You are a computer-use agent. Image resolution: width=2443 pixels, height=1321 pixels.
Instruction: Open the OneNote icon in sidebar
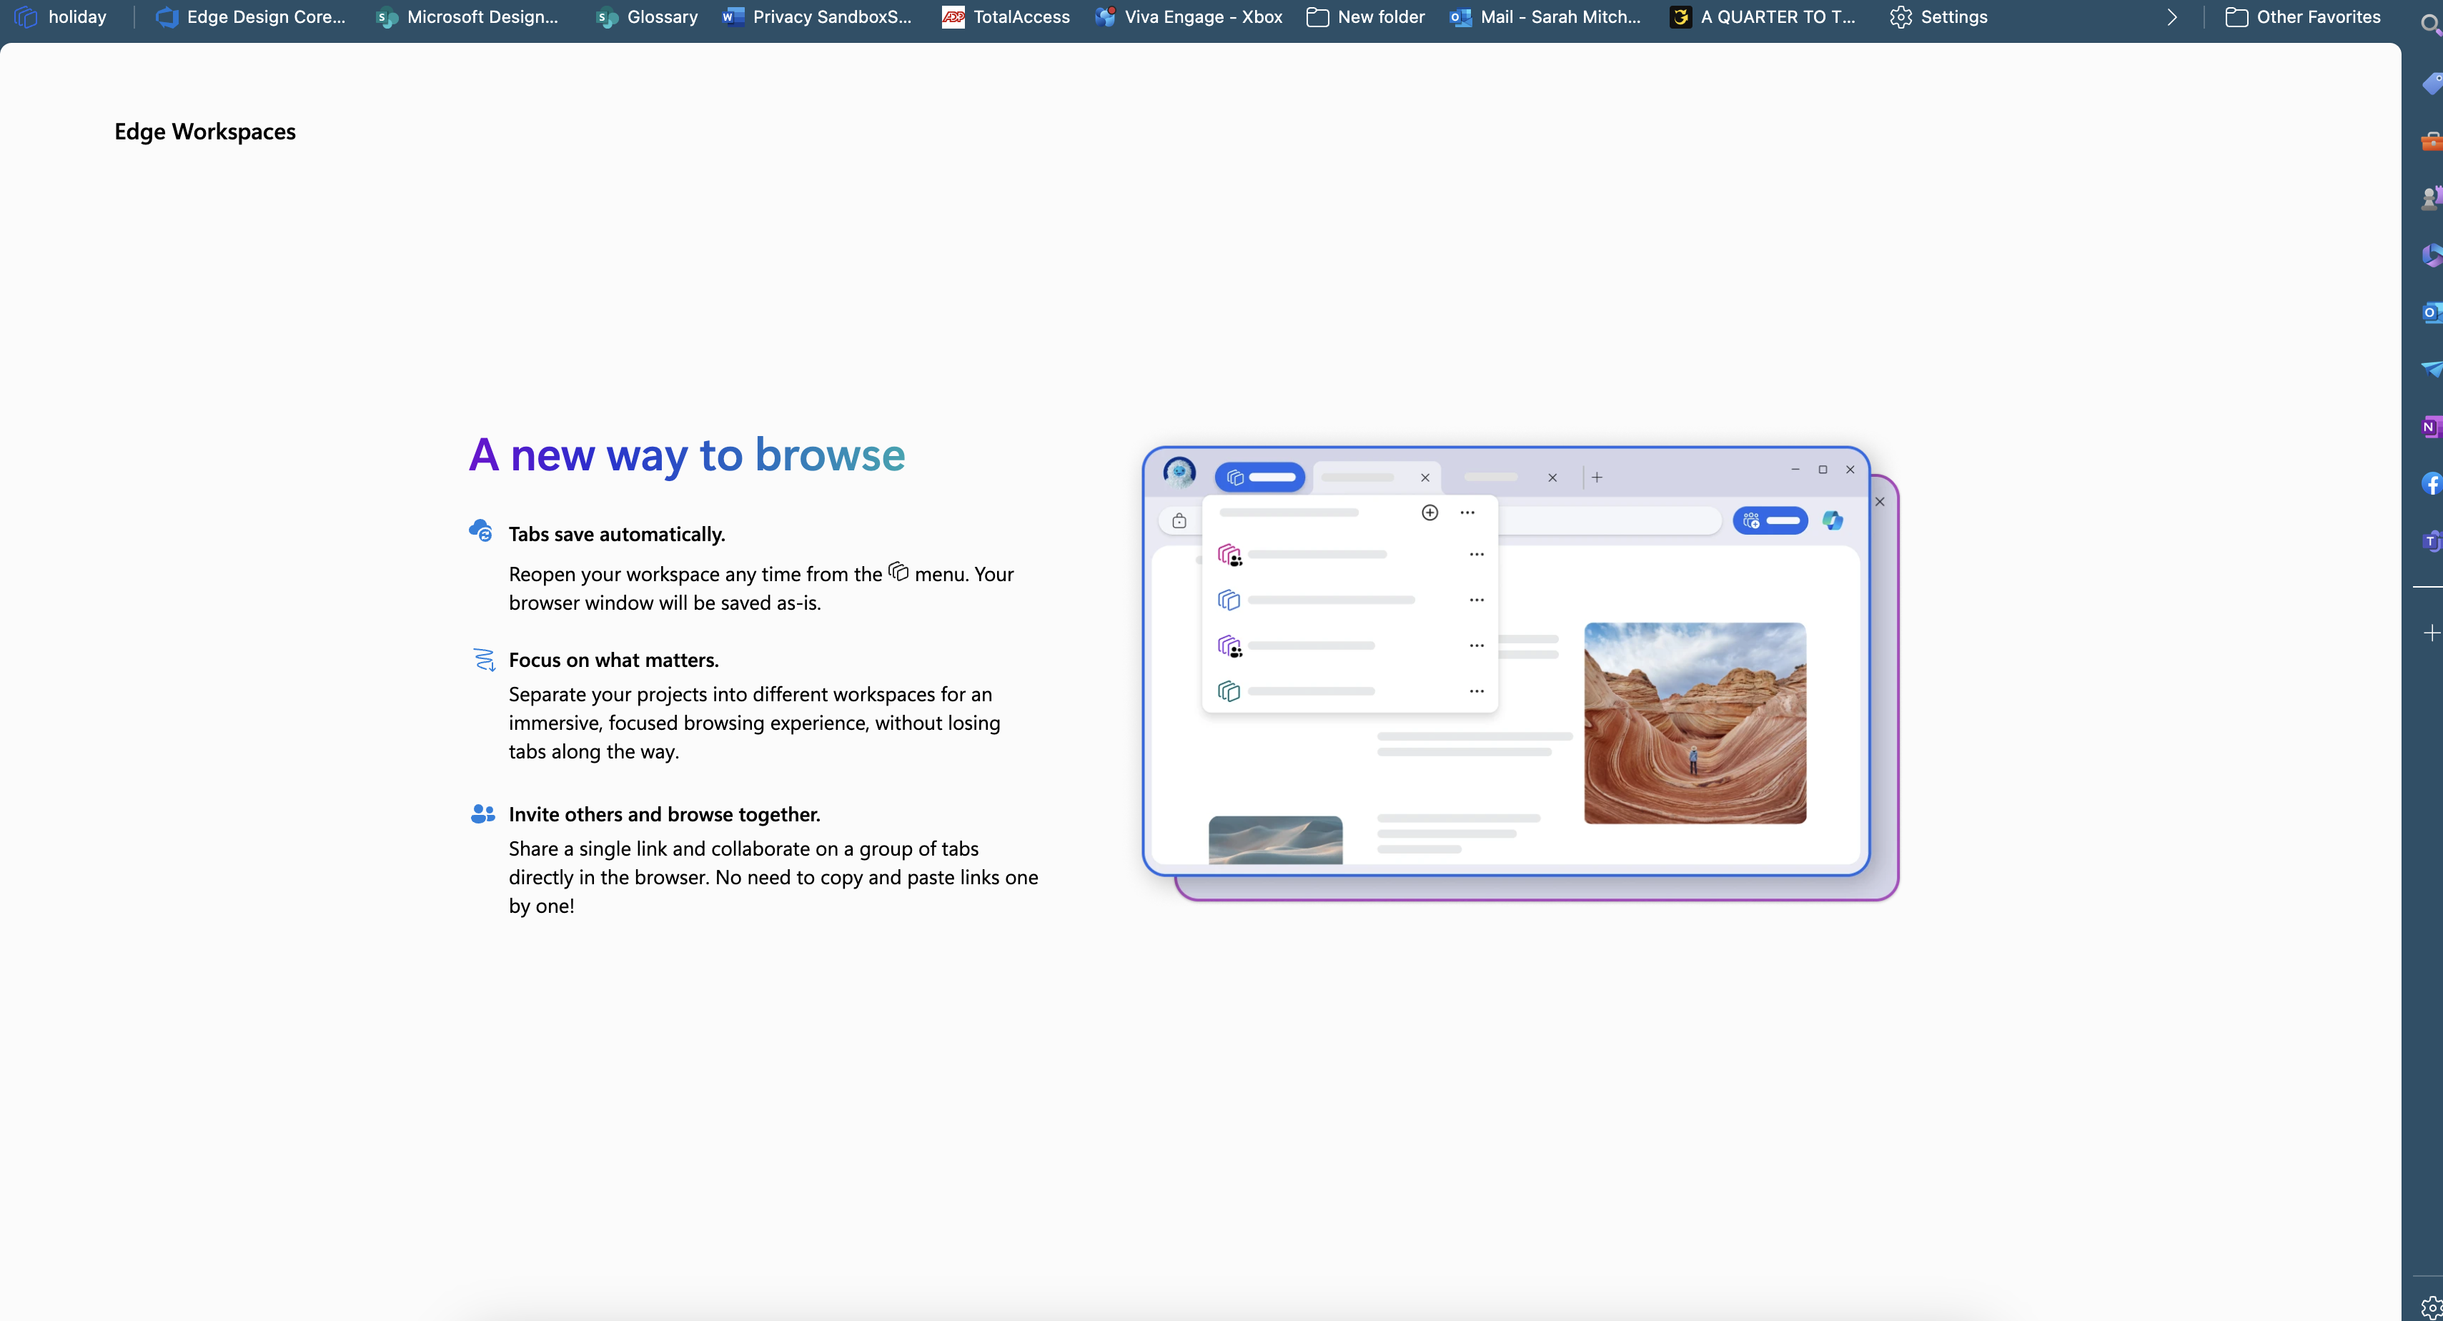point(2431,427)
